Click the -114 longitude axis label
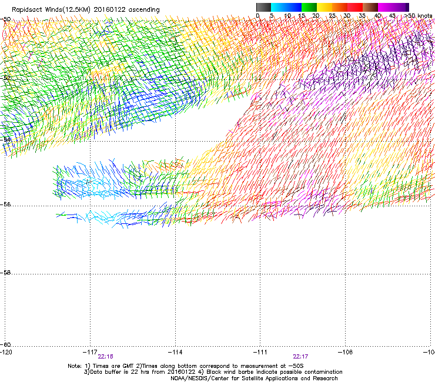Viewport: 435px width, 382px height. coord(175,352)
